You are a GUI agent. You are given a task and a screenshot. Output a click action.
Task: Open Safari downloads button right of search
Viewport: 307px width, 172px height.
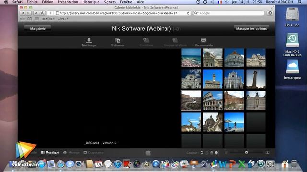point(270,13)
